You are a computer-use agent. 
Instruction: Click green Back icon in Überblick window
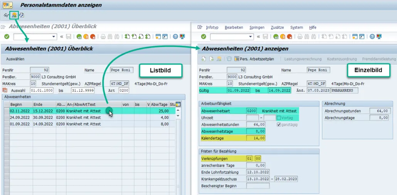coord(79,37)
